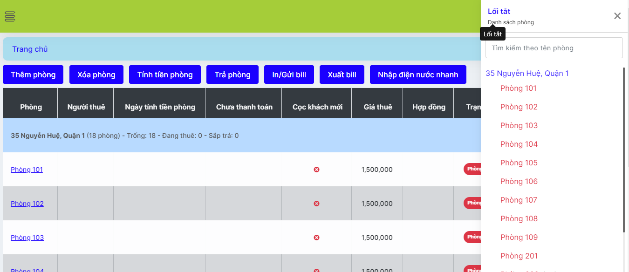Image resolution: width=629 pixels, height=272 pixels.
Task: Select Phòng 108 in shortcut list
Action: (519, 218)
